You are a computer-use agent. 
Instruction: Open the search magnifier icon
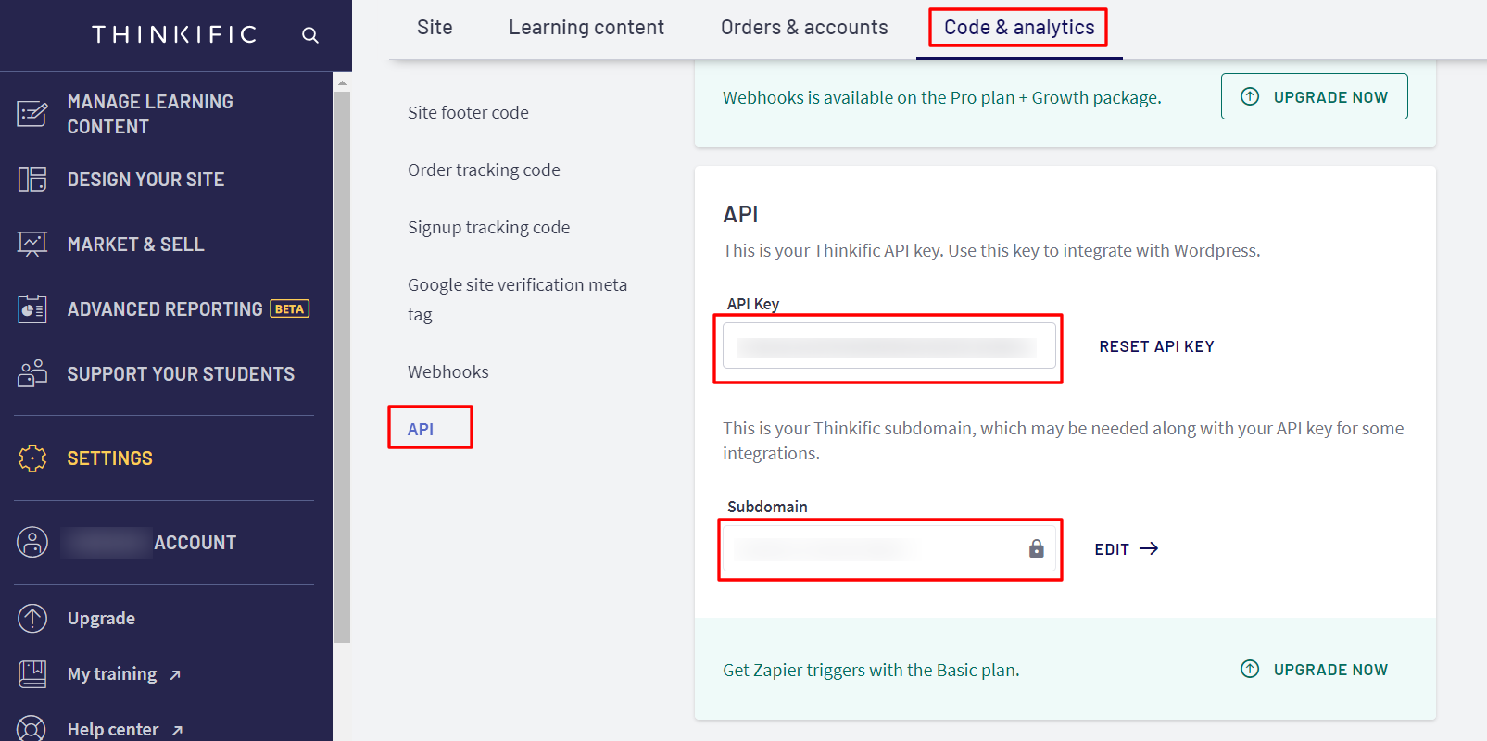tap(309, 34)
